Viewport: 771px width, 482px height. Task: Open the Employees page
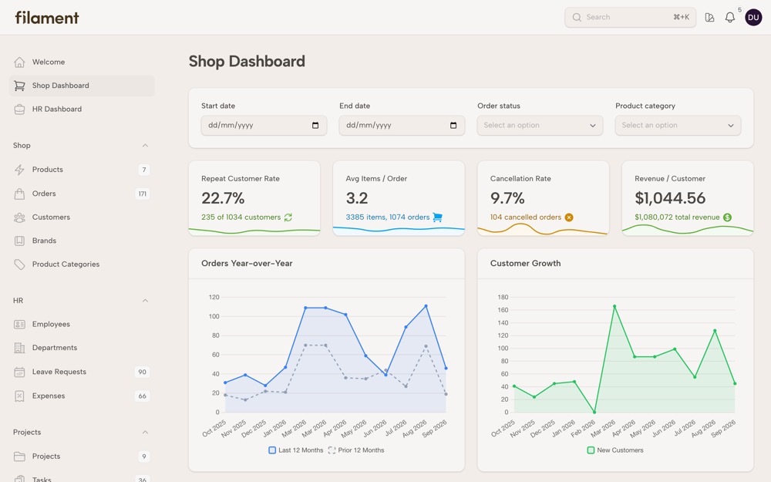point(51,324)
